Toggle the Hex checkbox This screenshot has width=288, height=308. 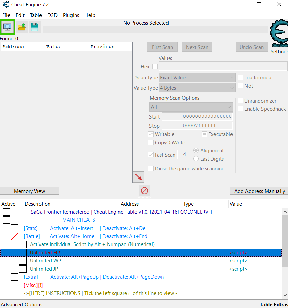[x=155, y=67]
